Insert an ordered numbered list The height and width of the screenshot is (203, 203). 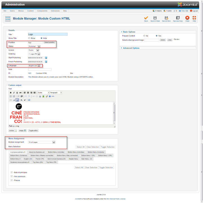14,96
